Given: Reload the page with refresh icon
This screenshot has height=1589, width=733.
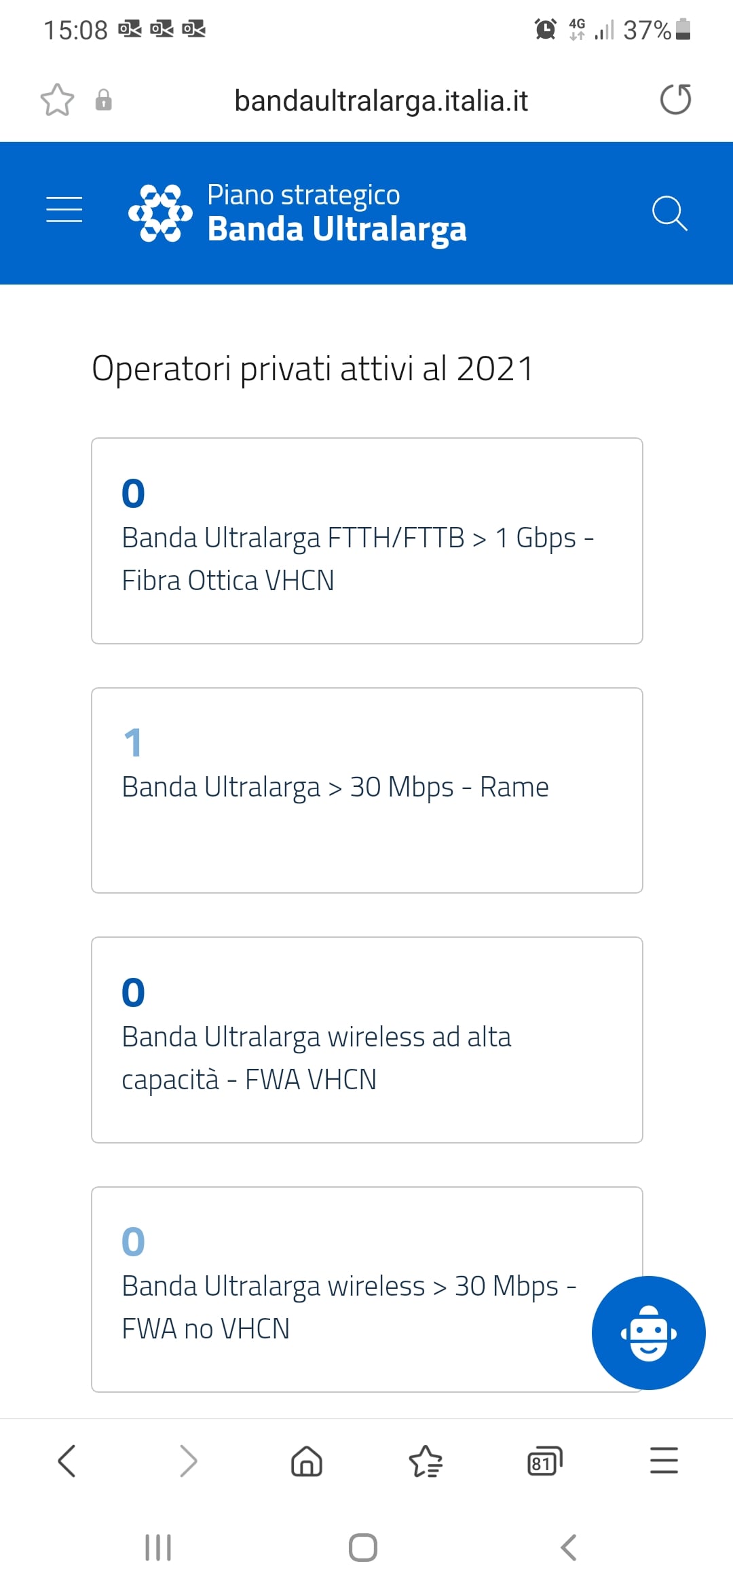Looking at the screenshot, I should click(675, 100).
